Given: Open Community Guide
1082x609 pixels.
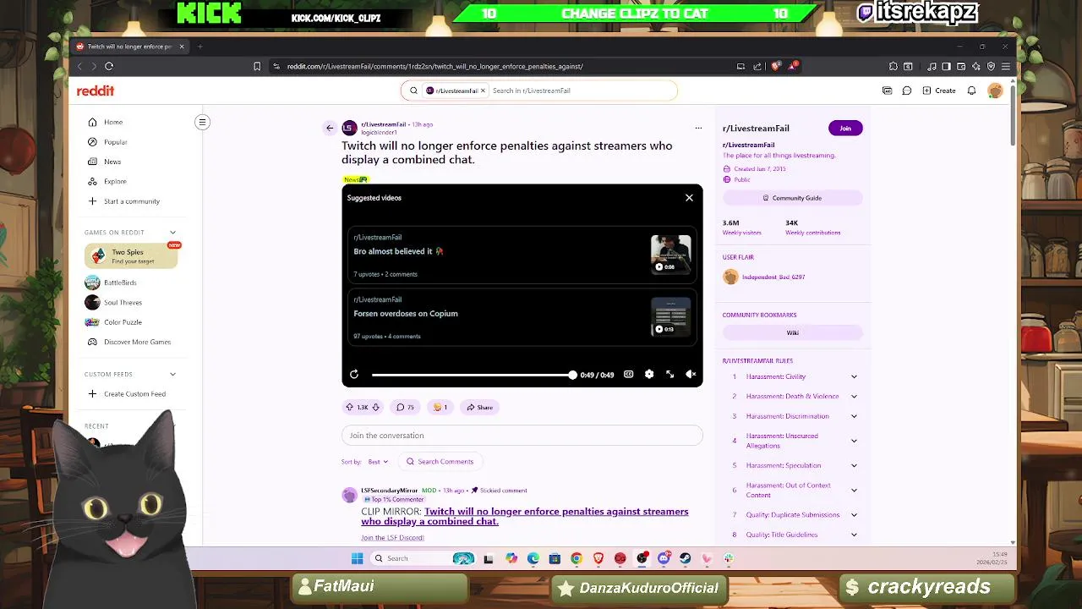Looking at the screenshot, I should pos(793,198).
